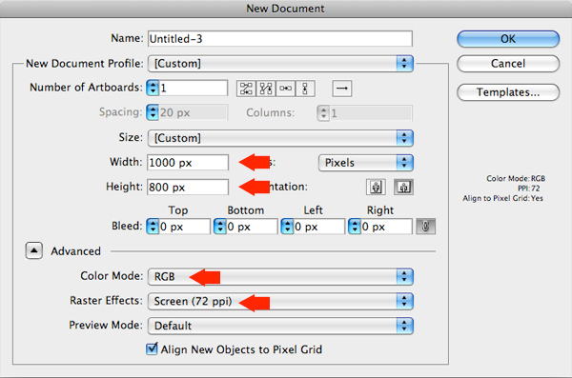Open the Size preset dropdown

pos(280,138)
